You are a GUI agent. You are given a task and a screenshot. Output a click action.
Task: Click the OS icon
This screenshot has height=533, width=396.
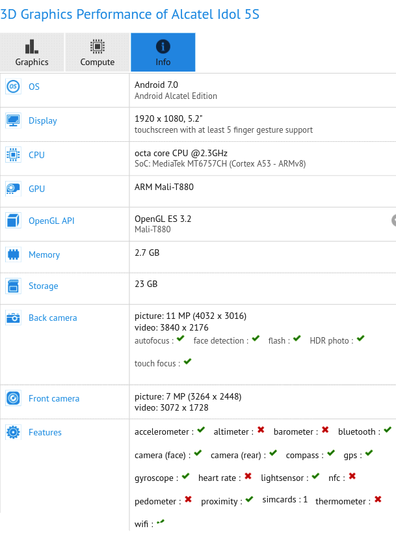coord(13,87)
